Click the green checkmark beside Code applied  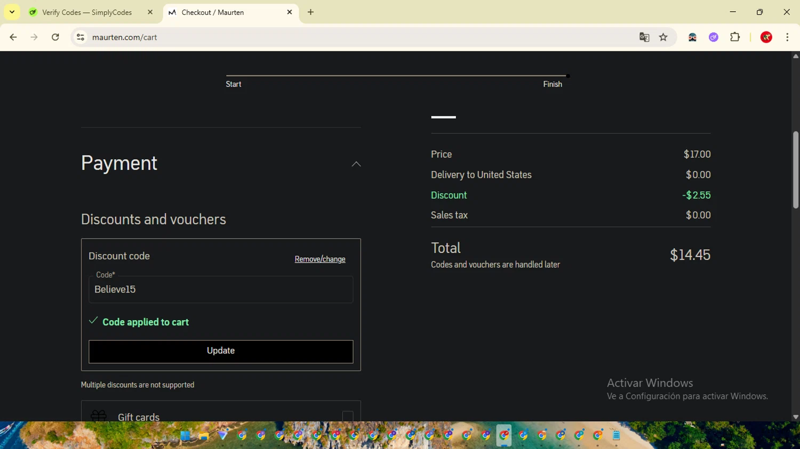pyautogui.click(x=93, y=321)
